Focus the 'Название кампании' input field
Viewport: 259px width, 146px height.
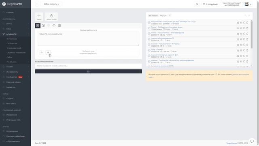[88, 66]
